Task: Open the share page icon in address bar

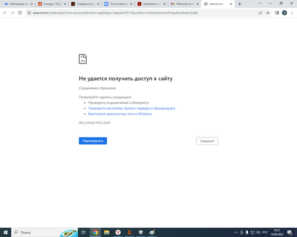Action: click(260, 13)
